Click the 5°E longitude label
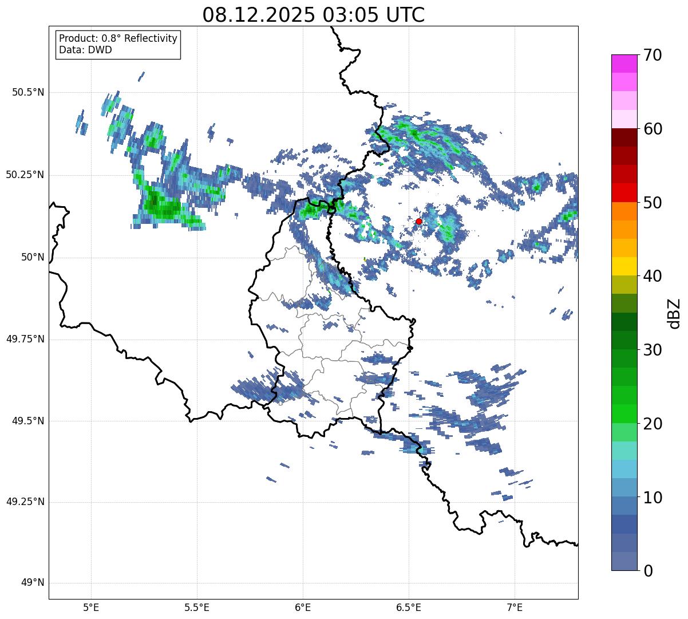This screenshot has height=619, width=688. click(91, 608)
